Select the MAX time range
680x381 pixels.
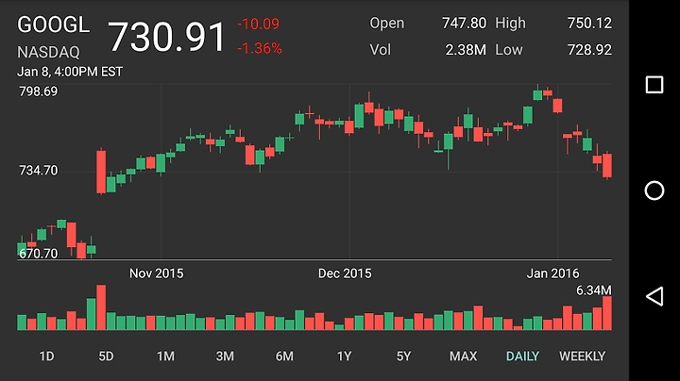[463, 356]
